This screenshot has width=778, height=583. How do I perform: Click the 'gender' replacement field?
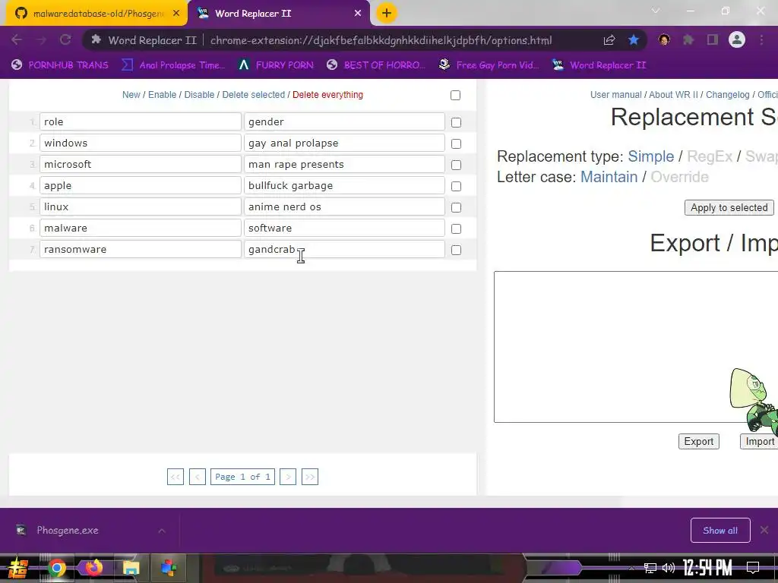click(344, 121)
